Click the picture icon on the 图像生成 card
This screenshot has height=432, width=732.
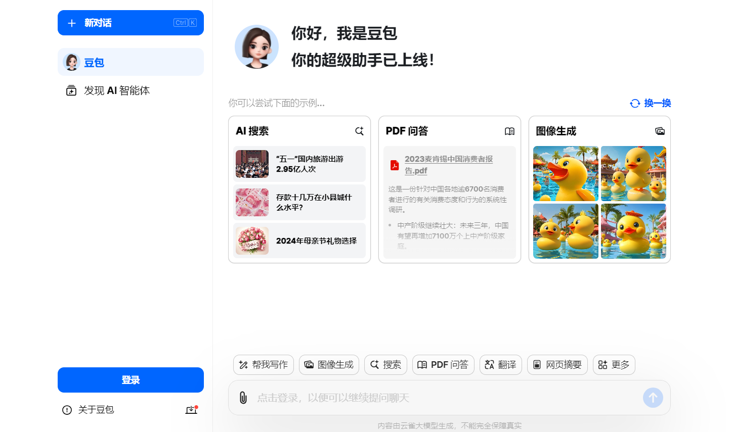(660, 131)
